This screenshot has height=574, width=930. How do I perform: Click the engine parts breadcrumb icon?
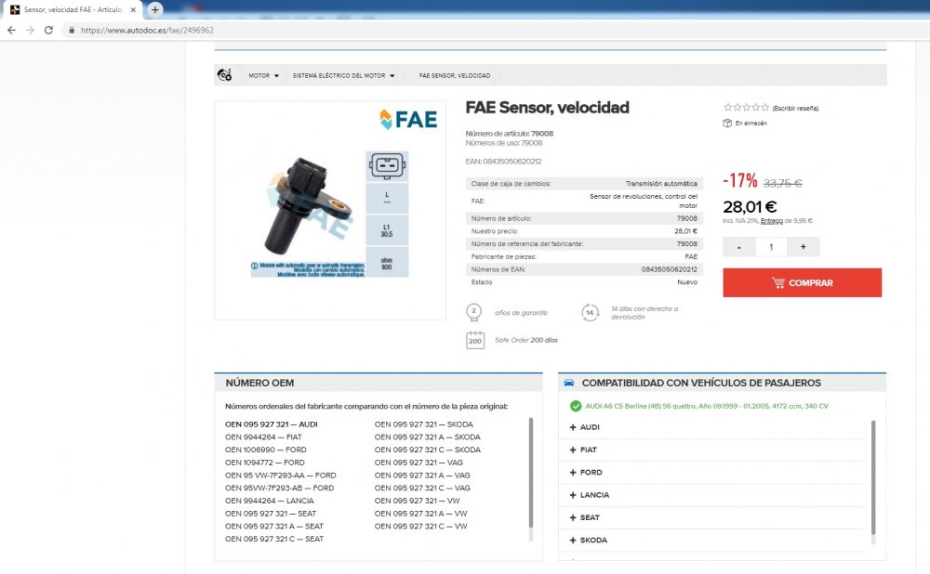pyautogui.click(x=224, y=75)
